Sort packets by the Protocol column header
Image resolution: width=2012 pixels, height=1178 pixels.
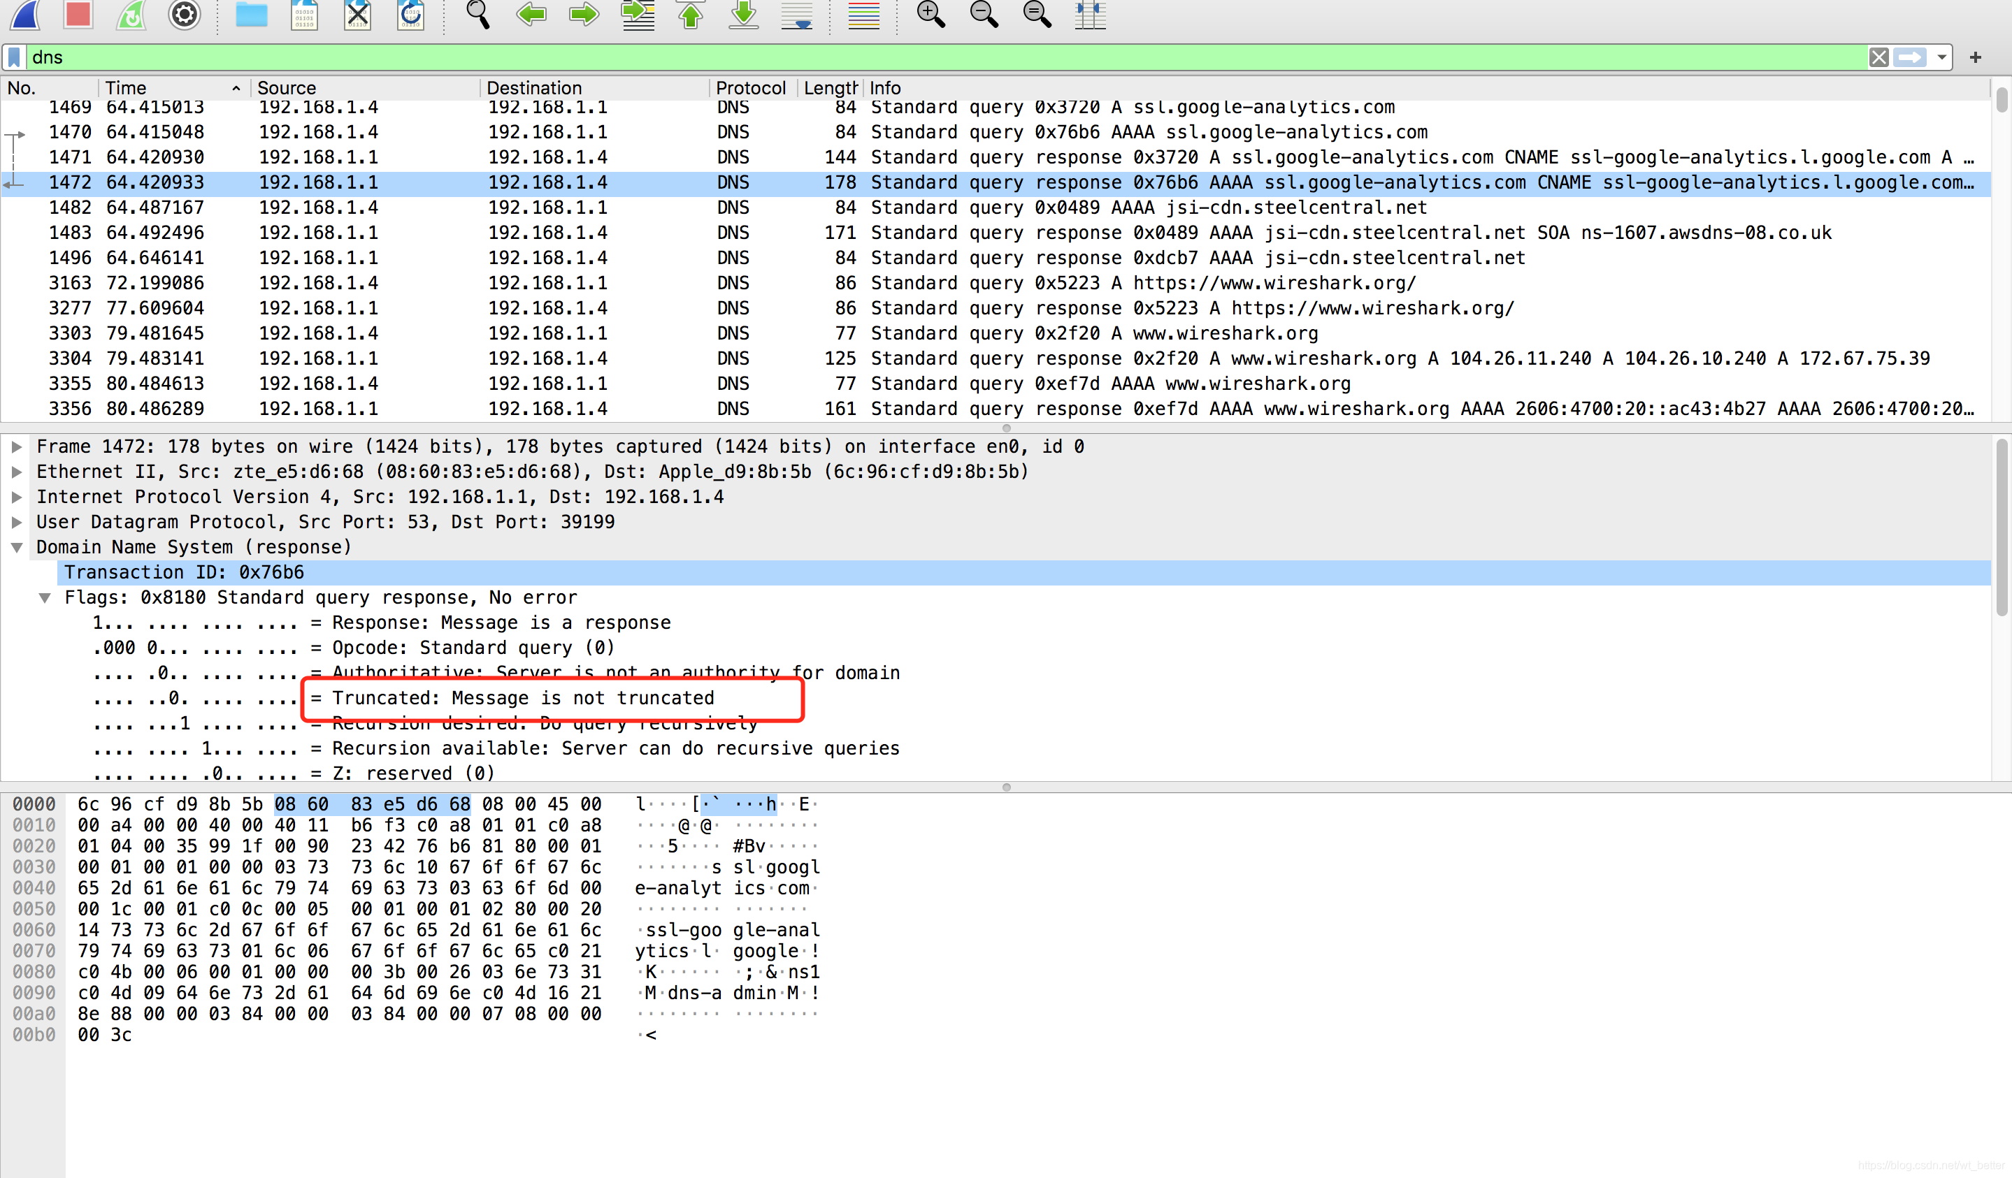[749, 88]
